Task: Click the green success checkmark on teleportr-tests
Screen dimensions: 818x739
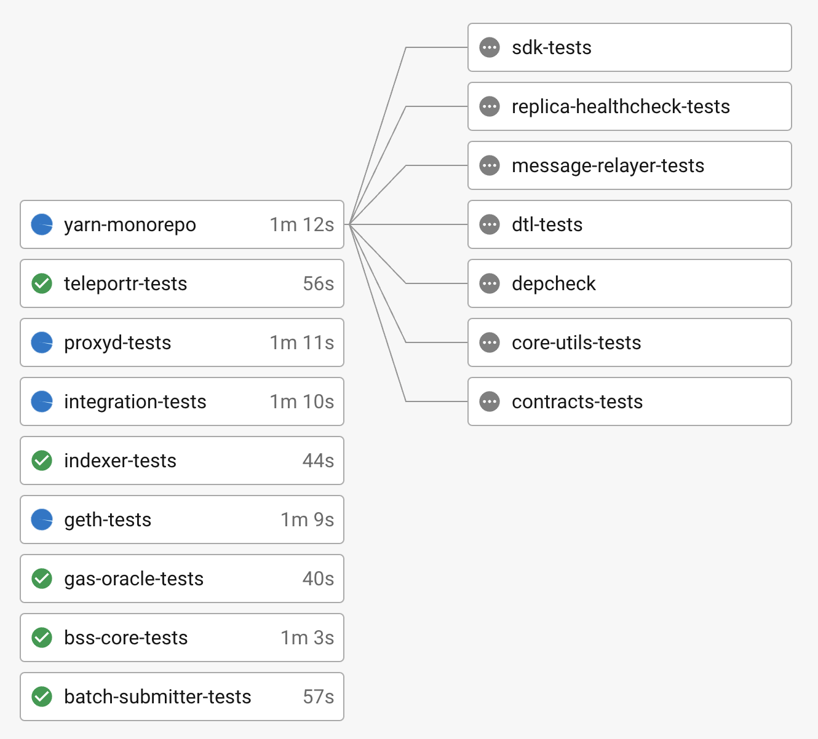Action: [x=42, y=283]
